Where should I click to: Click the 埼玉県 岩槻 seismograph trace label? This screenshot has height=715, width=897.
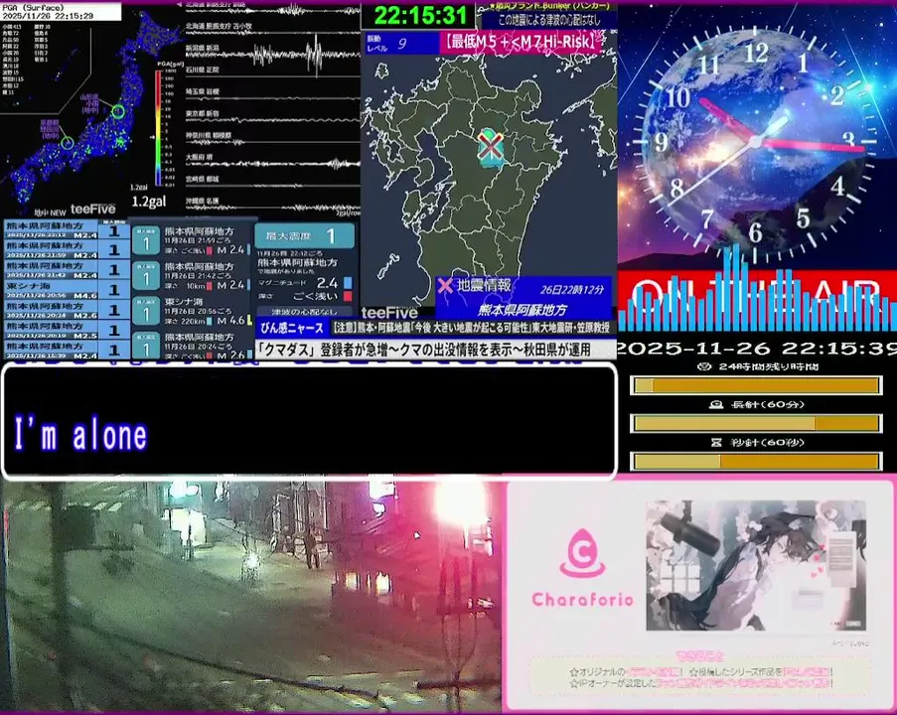tap(202, 91)
